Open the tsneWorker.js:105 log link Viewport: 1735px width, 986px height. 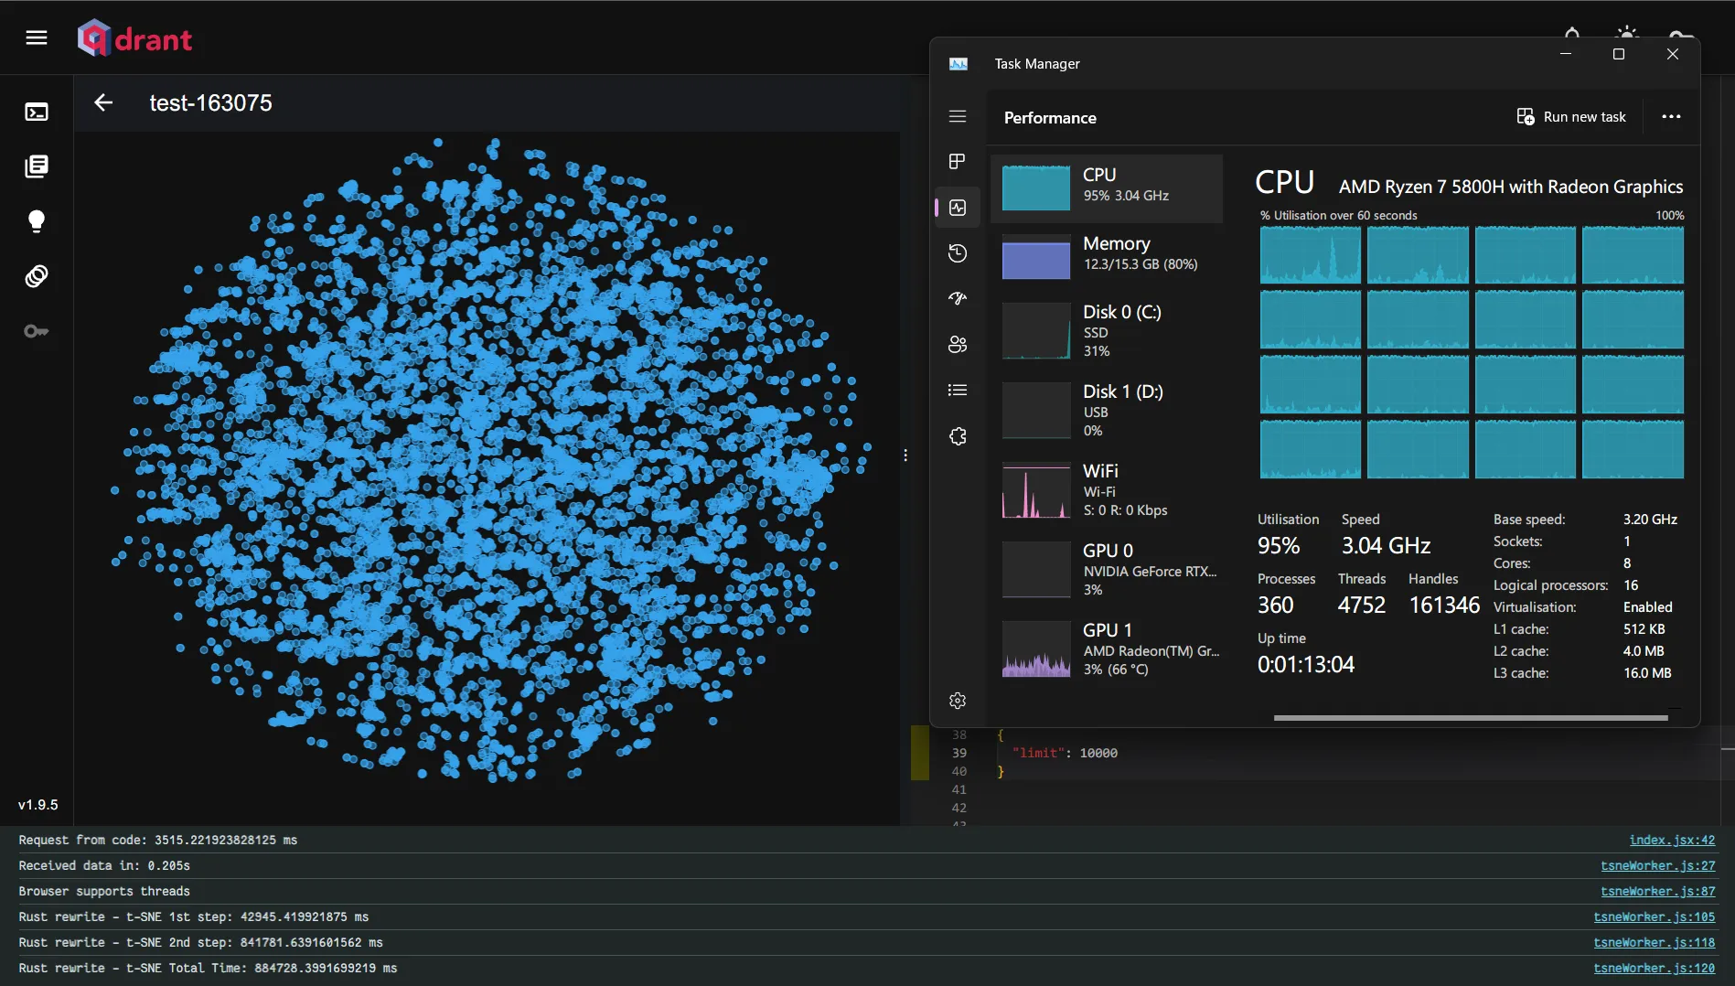[1654, 916]
